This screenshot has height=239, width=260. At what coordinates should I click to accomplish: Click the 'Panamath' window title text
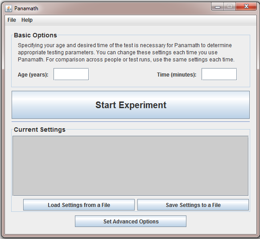coord(26,8)
